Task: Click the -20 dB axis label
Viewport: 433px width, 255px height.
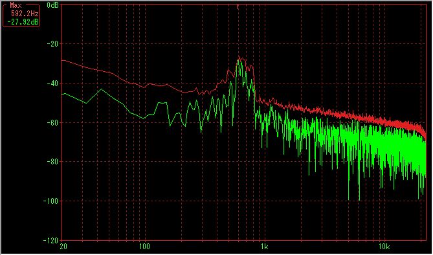Action: (52, 43)
